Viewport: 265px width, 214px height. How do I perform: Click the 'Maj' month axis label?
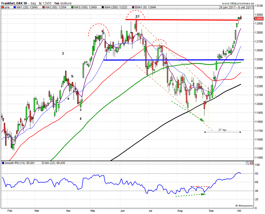coord(92,211)
